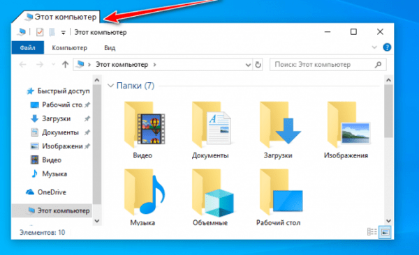Open the Загрузки folder icon

[x=280, y=125]
